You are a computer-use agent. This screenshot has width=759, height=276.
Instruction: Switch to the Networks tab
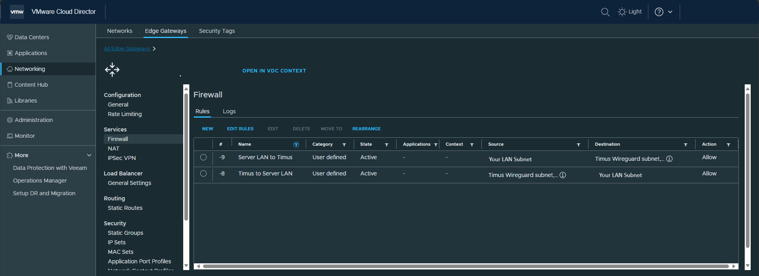click(x=120, y=31)
